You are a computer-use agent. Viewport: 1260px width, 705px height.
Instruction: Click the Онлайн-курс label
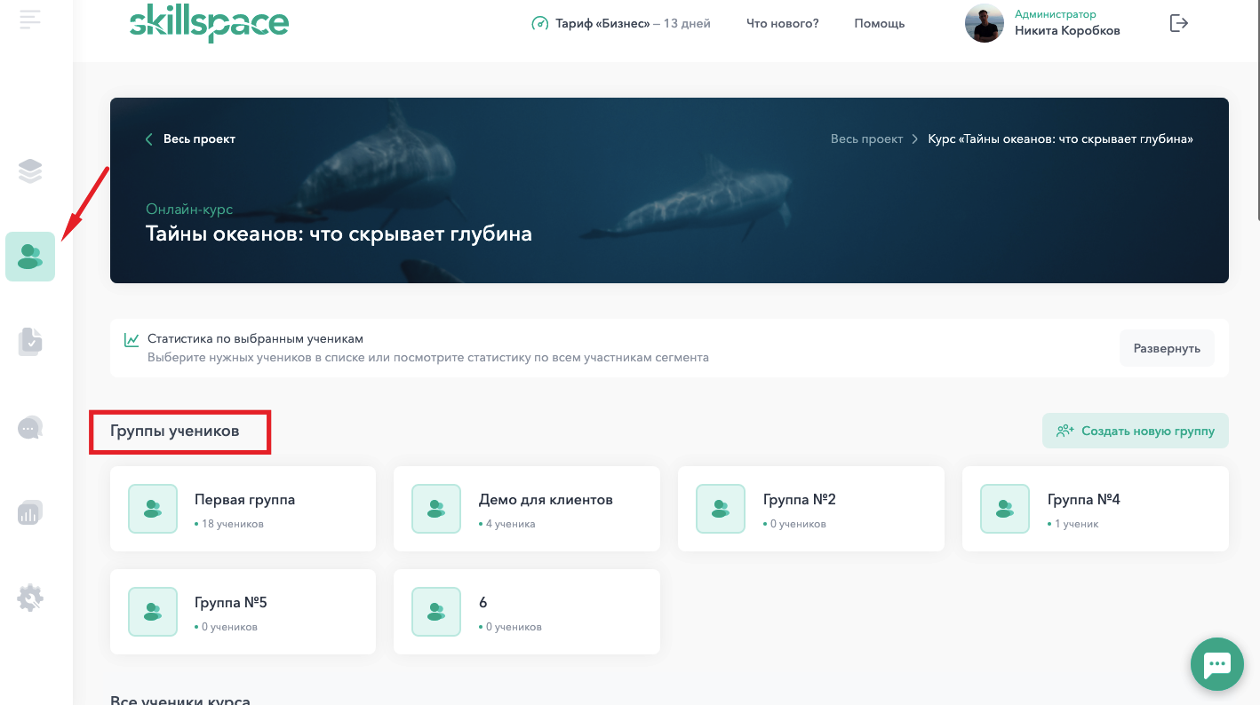pos(189,210)
